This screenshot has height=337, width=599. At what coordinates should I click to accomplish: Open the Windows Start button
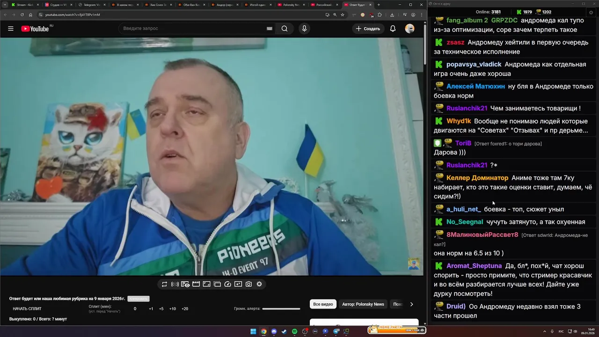coord(253,331)
